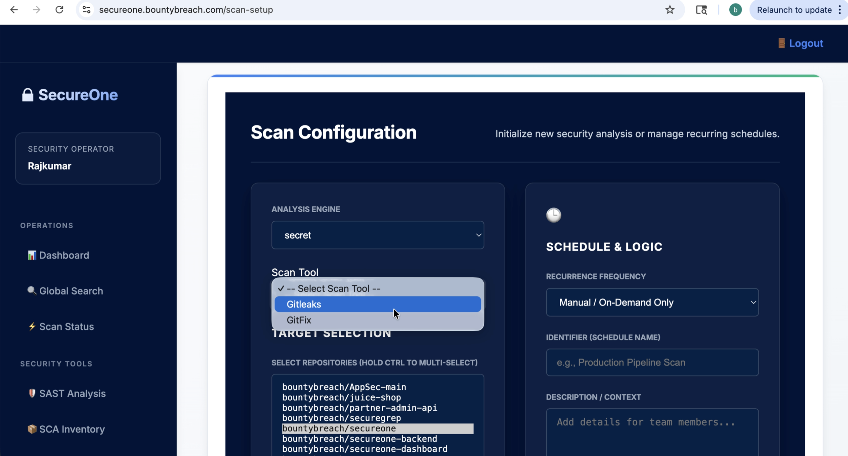View site information for secureone.bountybreach.com
The height and width of the screenshot is (456, 848).
tap(87, 10)
